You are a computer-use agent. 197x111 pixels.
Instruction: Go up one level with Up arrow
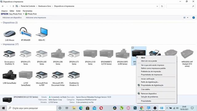tap(13, 6)
